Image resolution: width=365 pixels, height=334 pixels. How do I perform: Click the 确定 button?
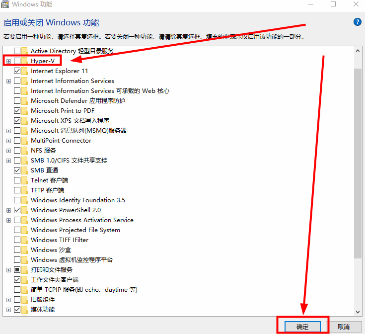302,327
